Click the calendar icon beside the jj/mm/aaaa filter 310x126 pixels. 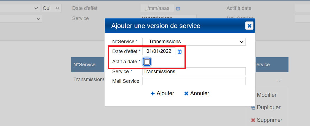pyautogui.click(x=178, y=9)
